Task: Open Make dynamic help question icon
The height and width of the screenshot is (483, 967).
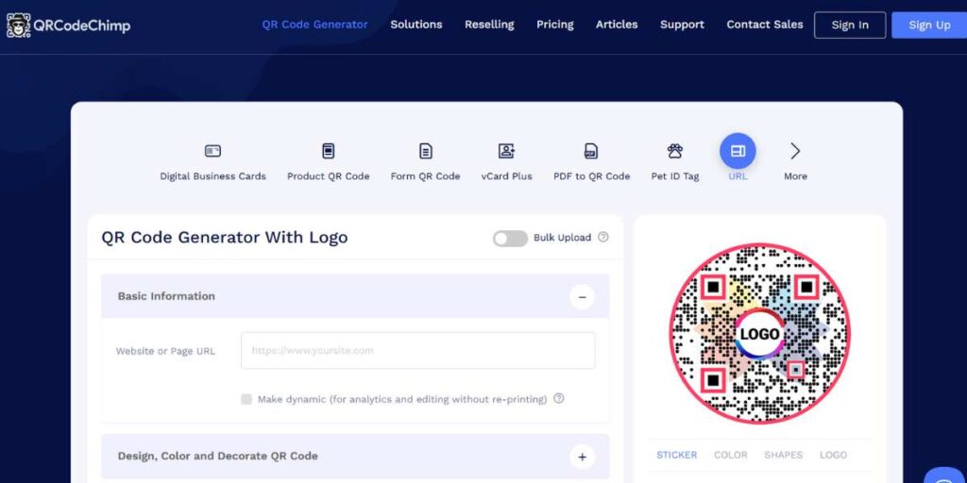Action: 559,399
